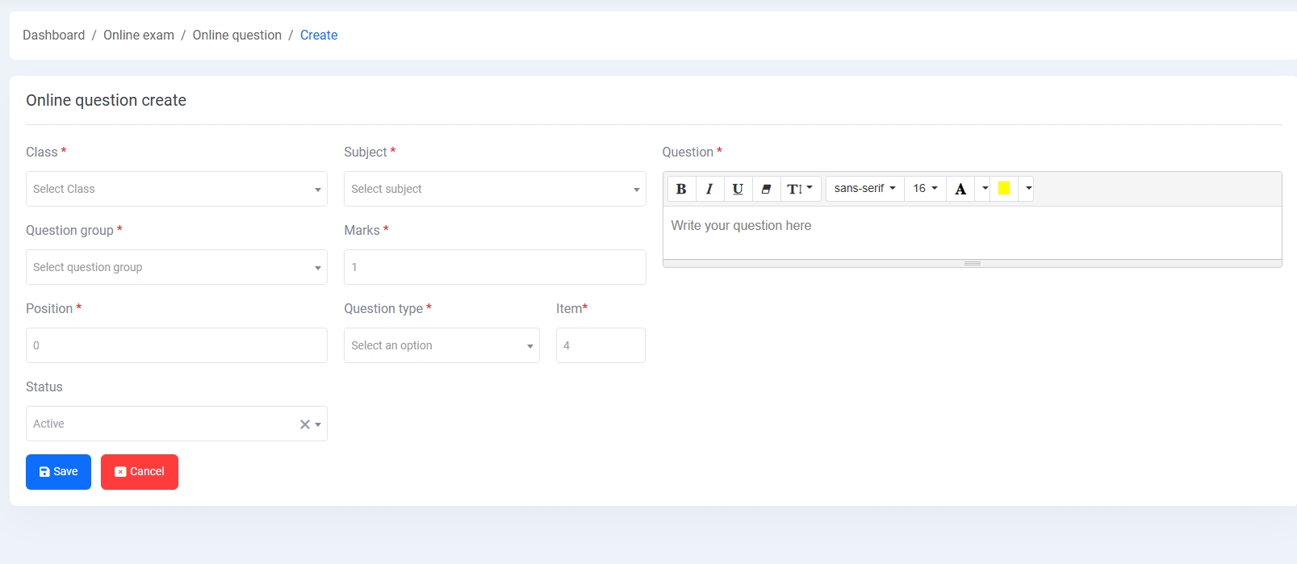
Task: Grab the editor resize handle bar
Action: pos(973,263)
